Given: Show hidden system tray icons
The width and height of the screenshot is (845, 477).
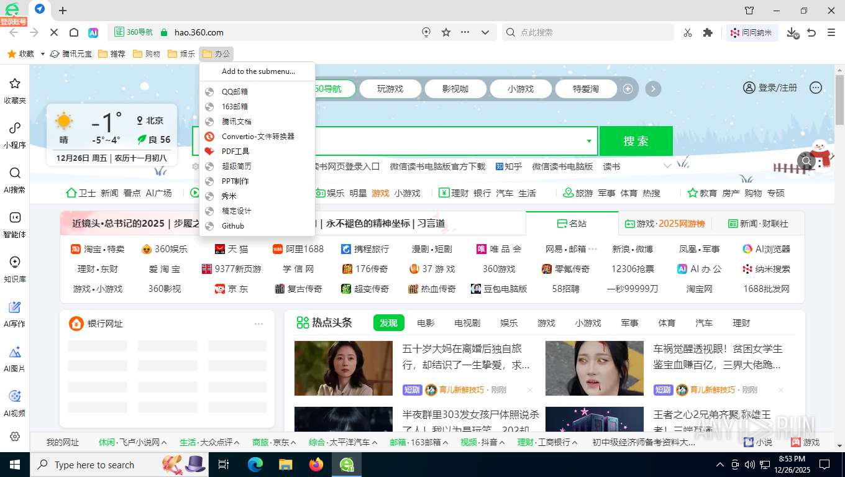Looking at the screenshot, I should pos(720,464).
